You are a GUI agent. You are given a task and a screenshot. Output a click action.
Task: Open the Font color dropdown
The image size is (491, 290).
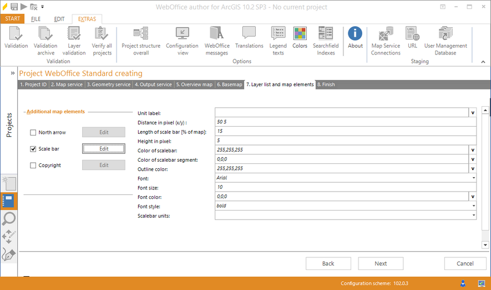coord(473,197)
